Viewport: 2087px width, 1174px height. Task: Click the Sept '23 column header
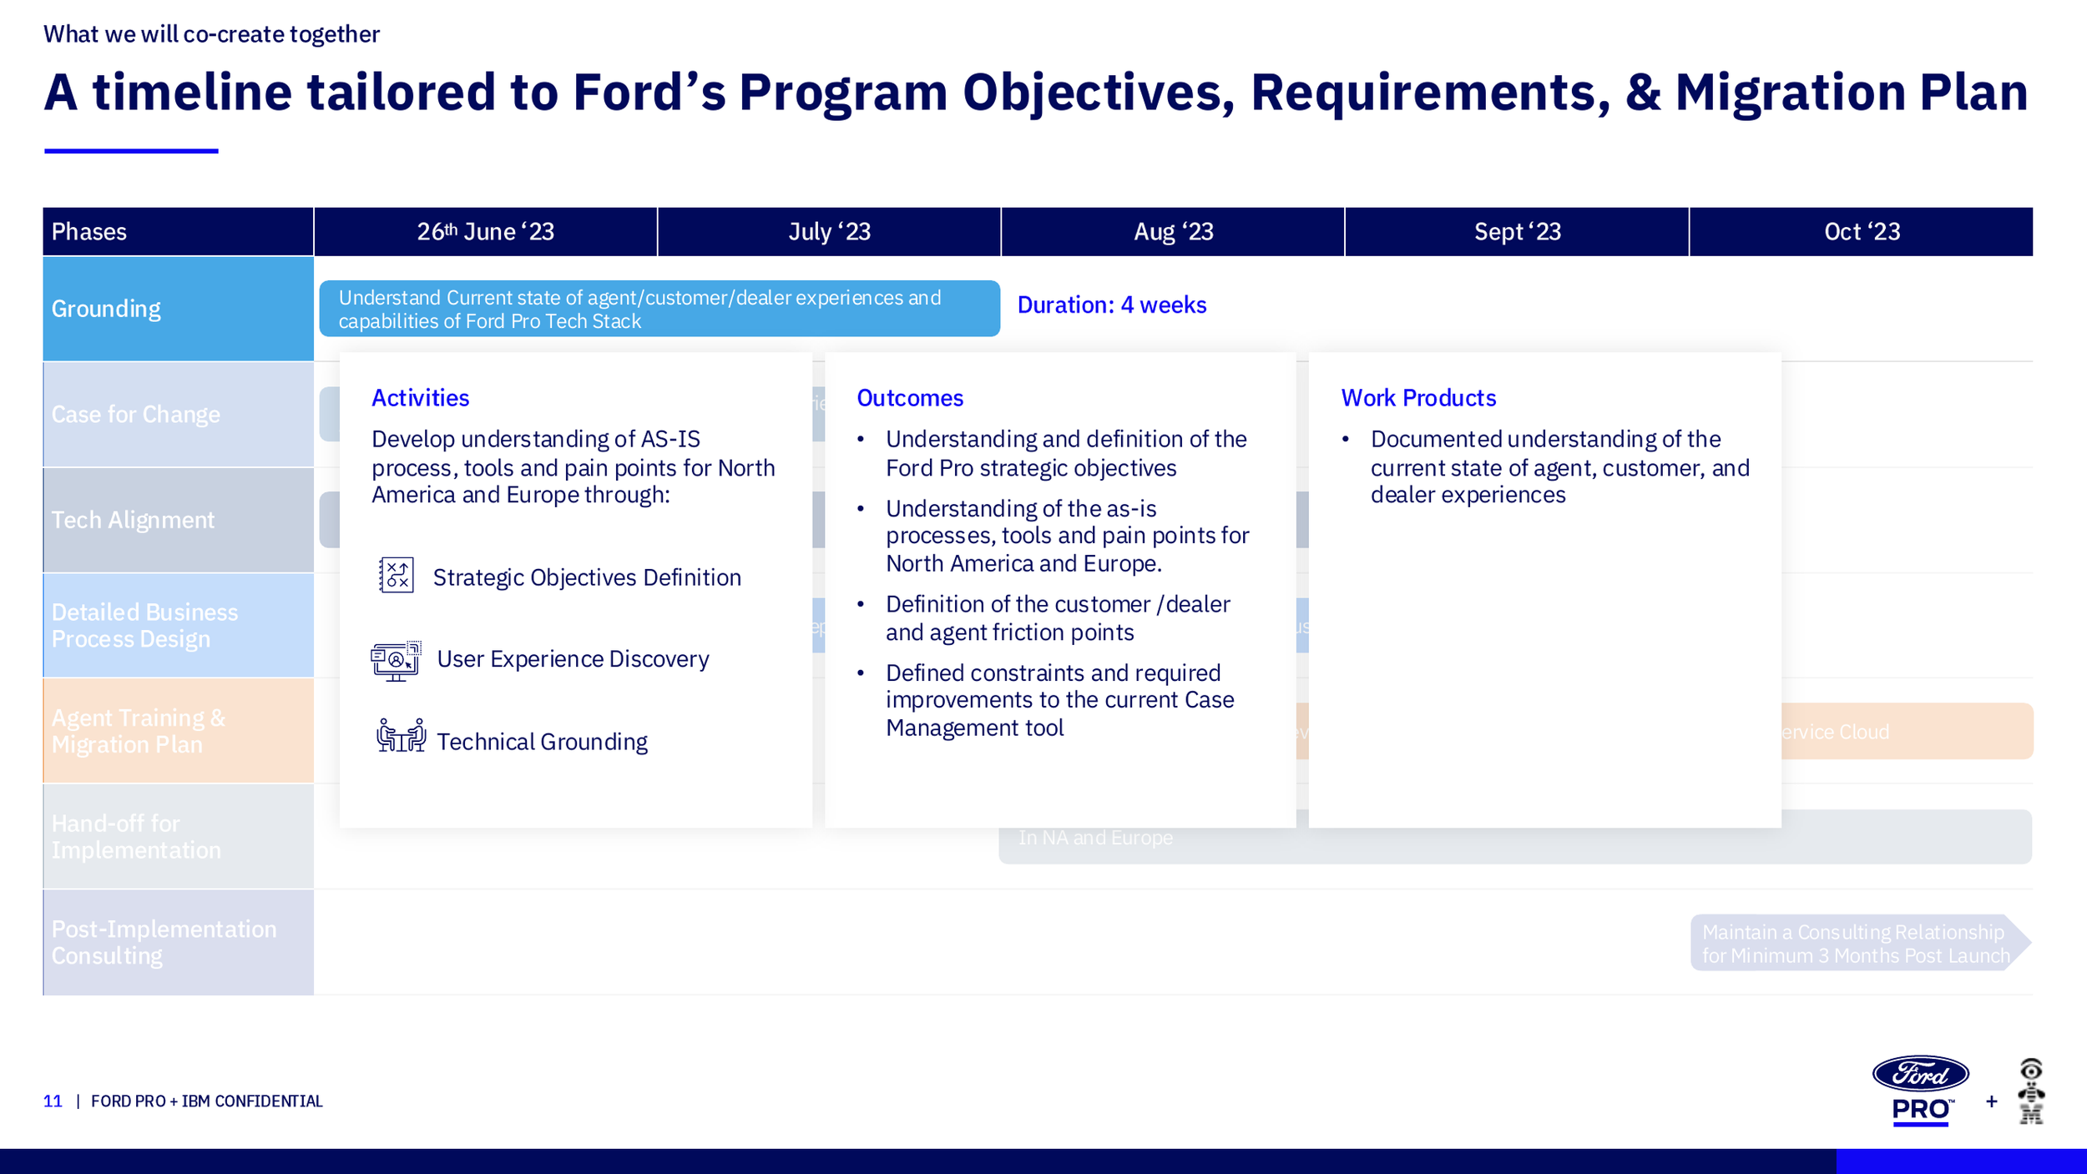click(x=1518, y=232)
